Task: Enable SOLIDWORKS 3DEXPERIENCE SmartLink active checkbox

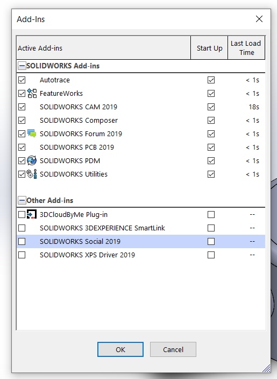Action: [x=22, y=228]
